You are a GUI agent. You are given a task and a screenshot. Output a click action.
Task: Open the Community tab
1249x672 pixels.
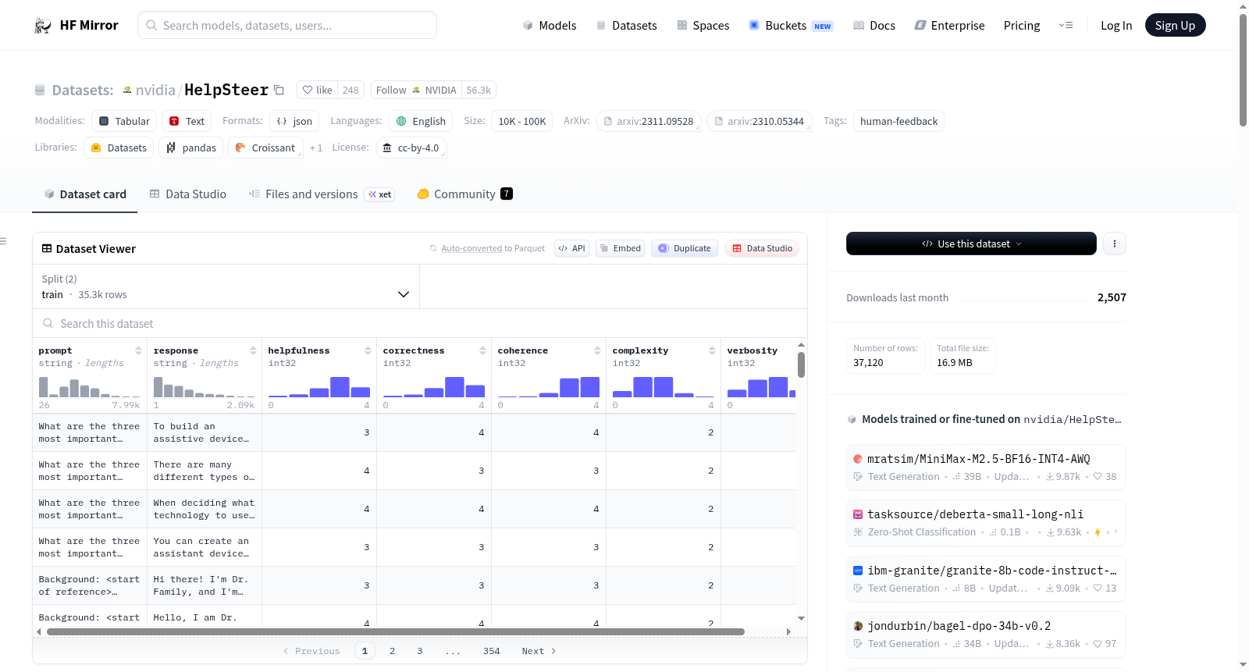tap(464, 194)
